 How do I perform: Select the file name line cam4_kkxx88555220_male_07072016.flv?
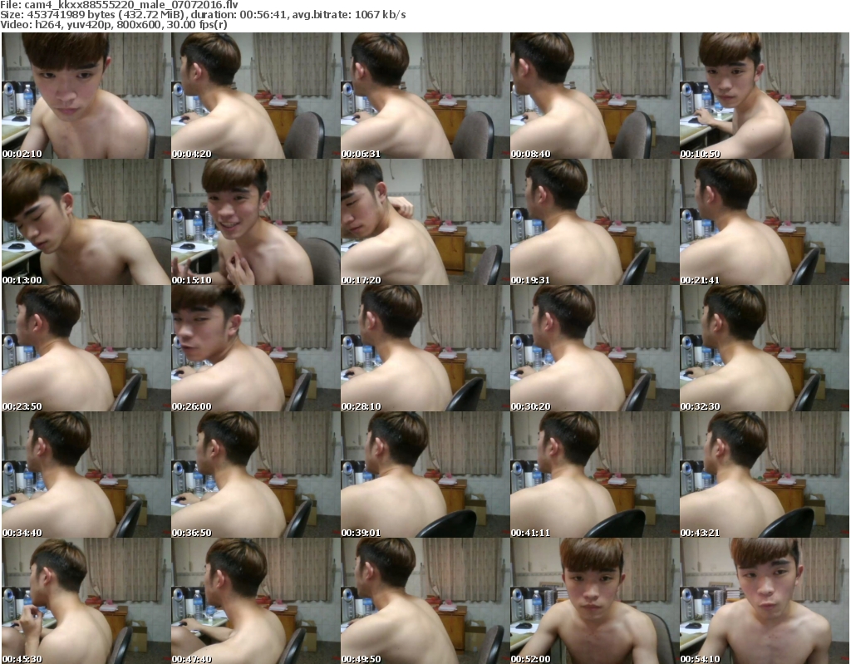tap(120, 5)
